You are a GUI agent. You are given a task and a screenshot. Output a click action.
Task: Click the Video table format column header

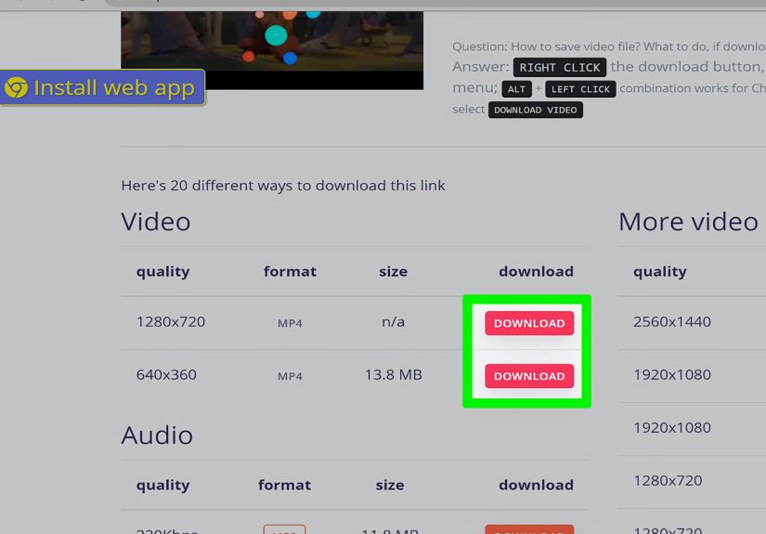tap(290, 271)
